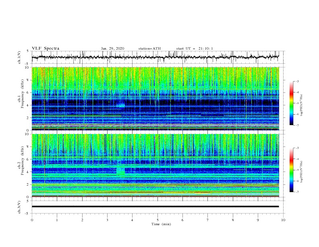Click the ch.2 "Frequency (kHz)" axis label

[x=23, y=161]
